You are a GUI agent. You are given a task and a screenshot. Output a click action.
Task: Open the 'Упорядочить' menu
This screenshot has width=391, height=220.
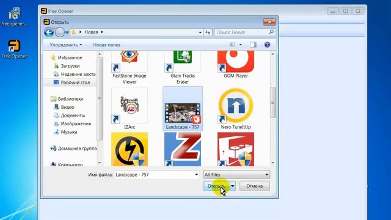(x=65, y=45)
